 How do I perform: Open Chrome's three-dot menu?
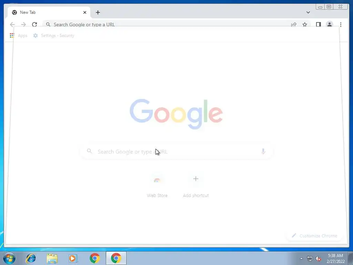341,24
